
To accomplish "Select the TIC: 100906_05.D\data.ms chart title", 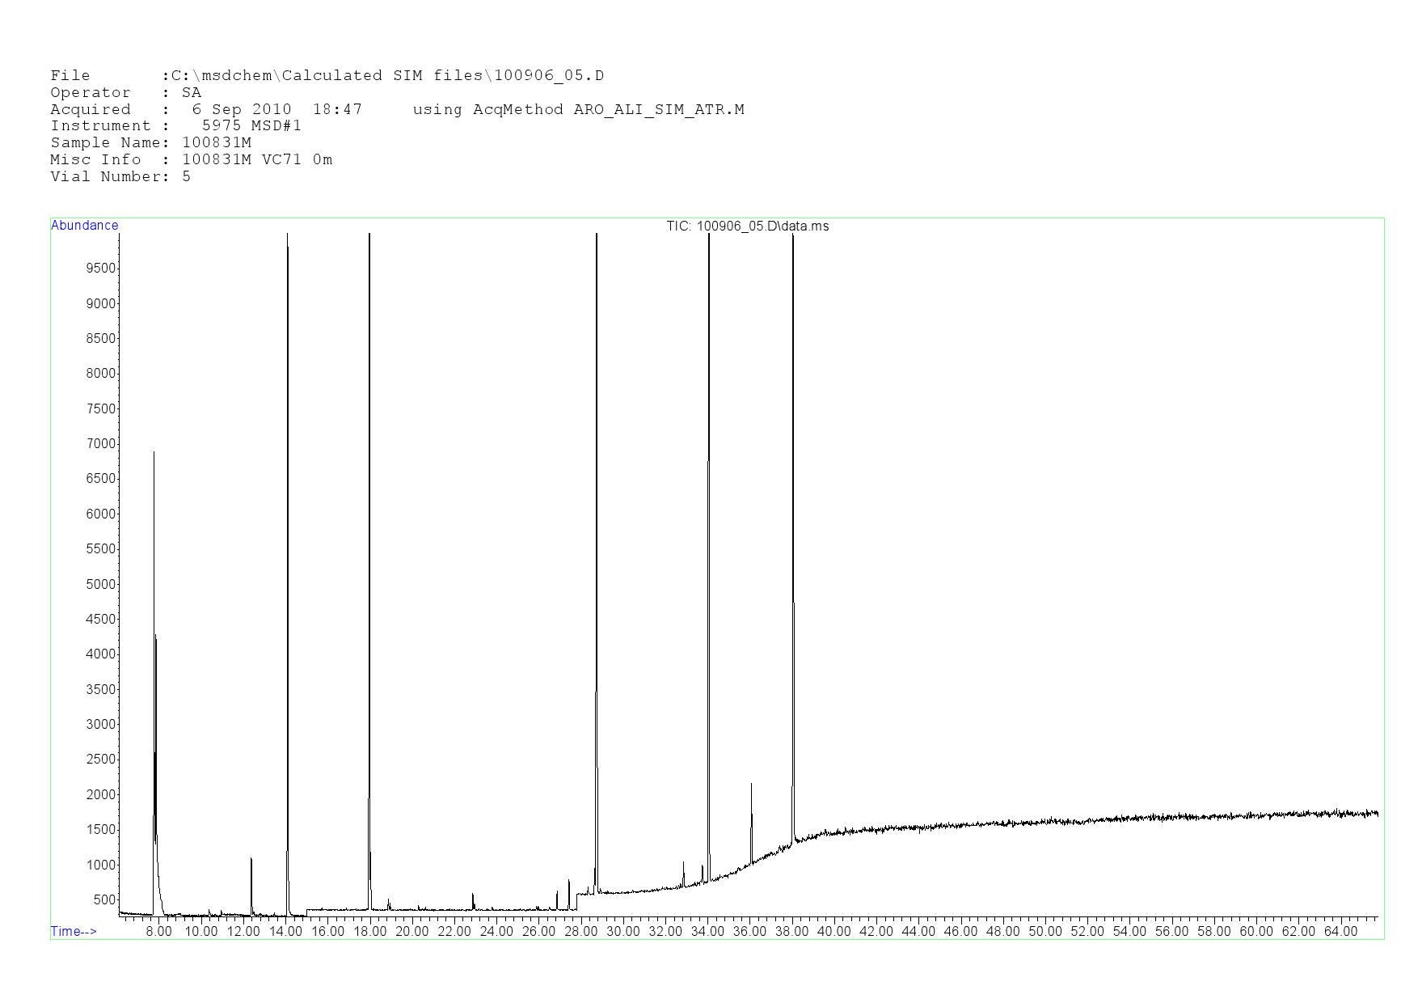I will [x=747, y=226].
